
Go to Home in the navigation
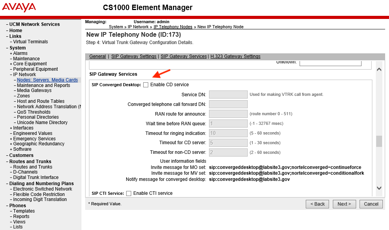coord(15,31)
